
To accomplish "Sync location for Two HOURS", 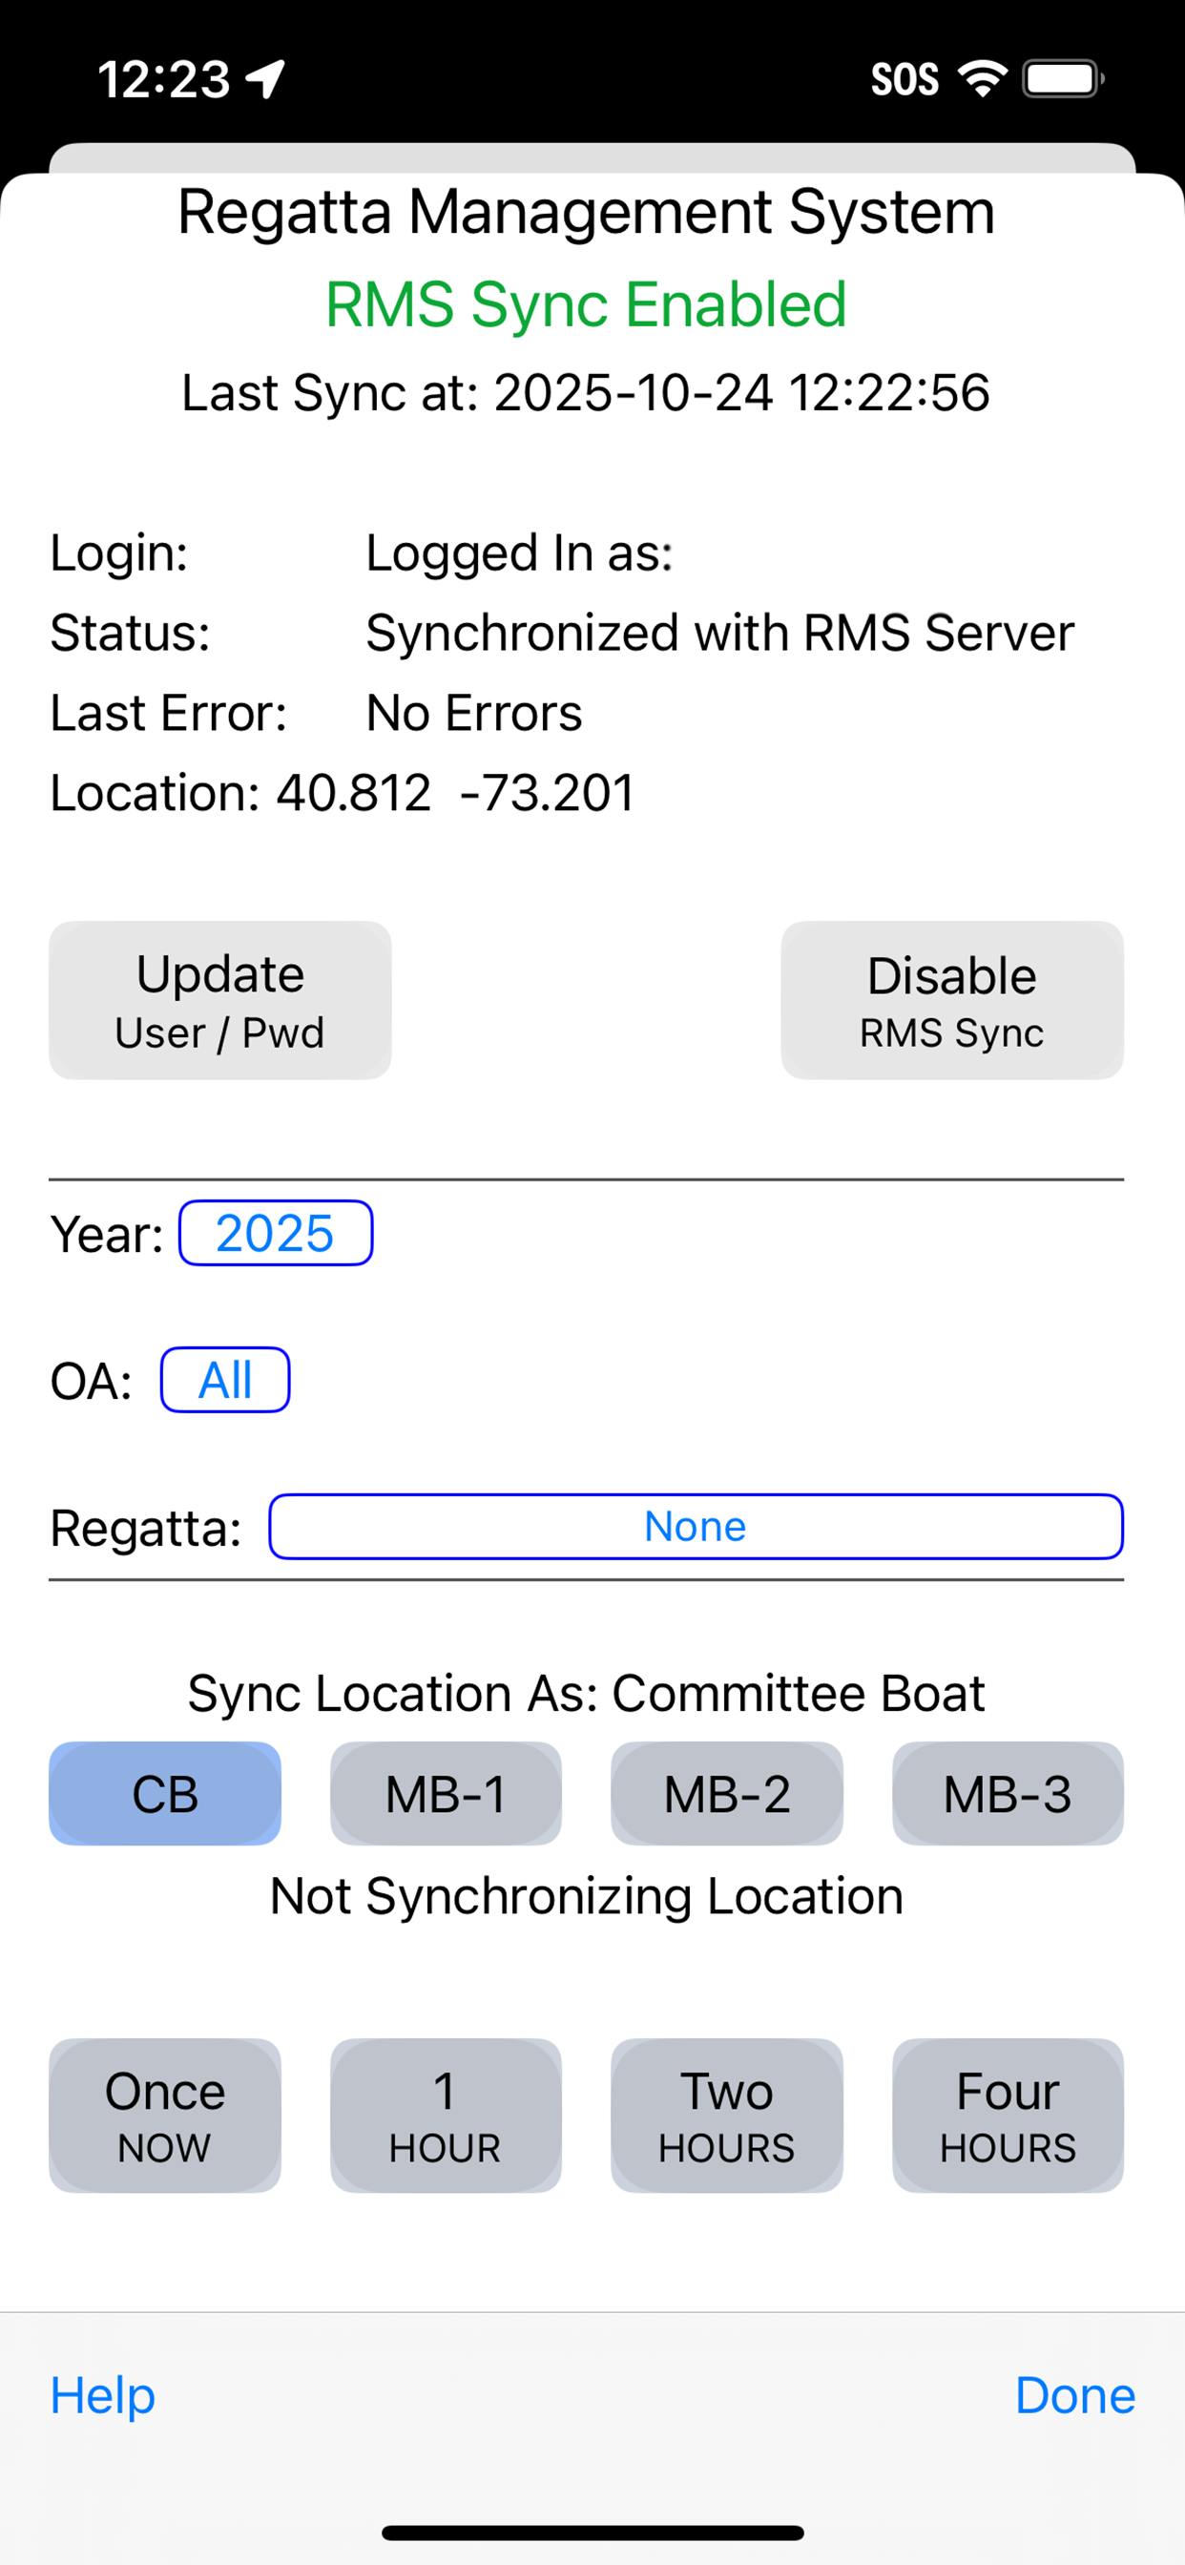I will pos(727,2115).
